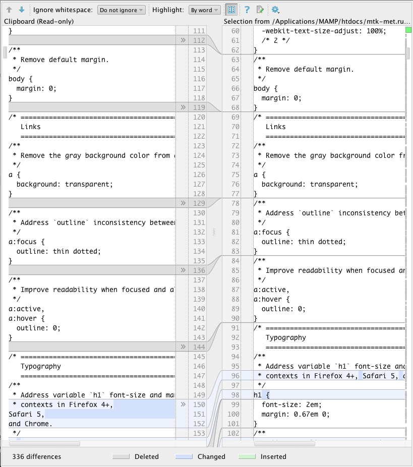Open diff settings gear menu

coord(275,10)
